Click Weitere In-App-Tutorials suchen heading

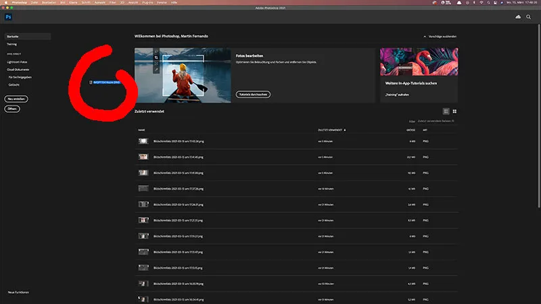[x=411, y=83]
